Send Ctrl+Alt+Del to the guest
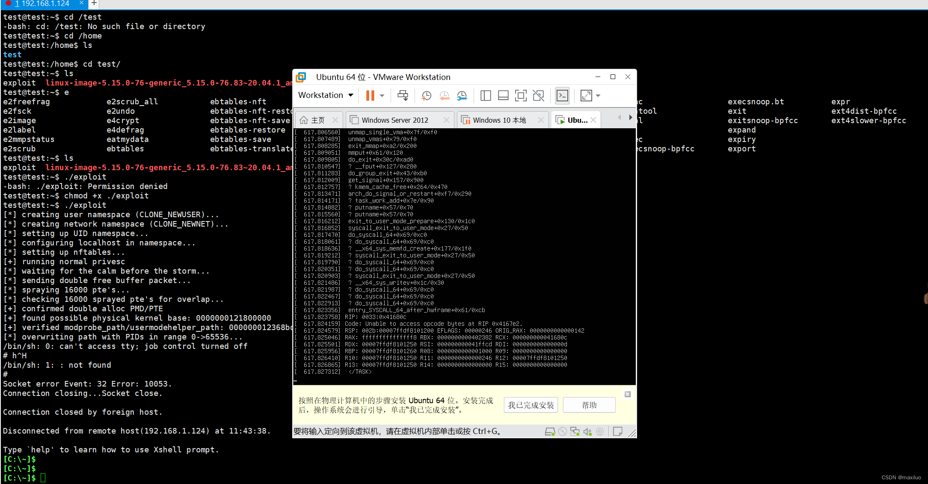The width and height of the screenshot is (928, 484). point(403,95)
